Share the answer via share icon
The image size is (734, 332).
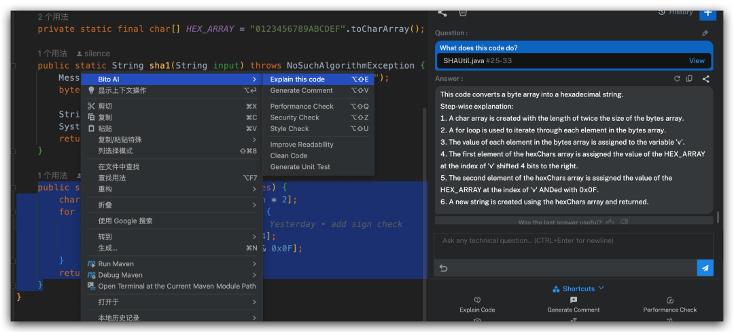click(705, 79)
